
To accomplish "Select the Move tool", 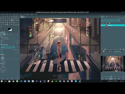I will click(5, 20).
